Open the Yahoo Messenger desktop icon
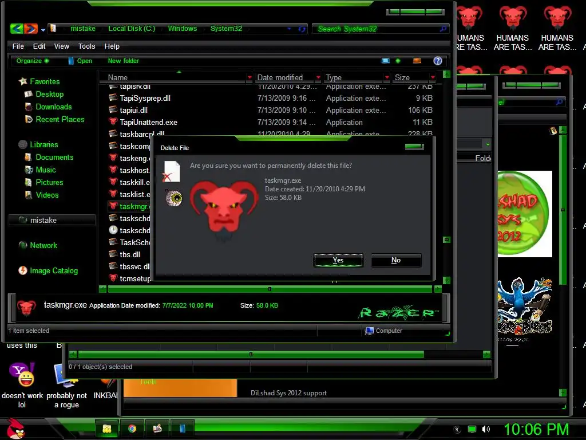The image size is (586, 440). pyautogui.click(x=22, y=386)
